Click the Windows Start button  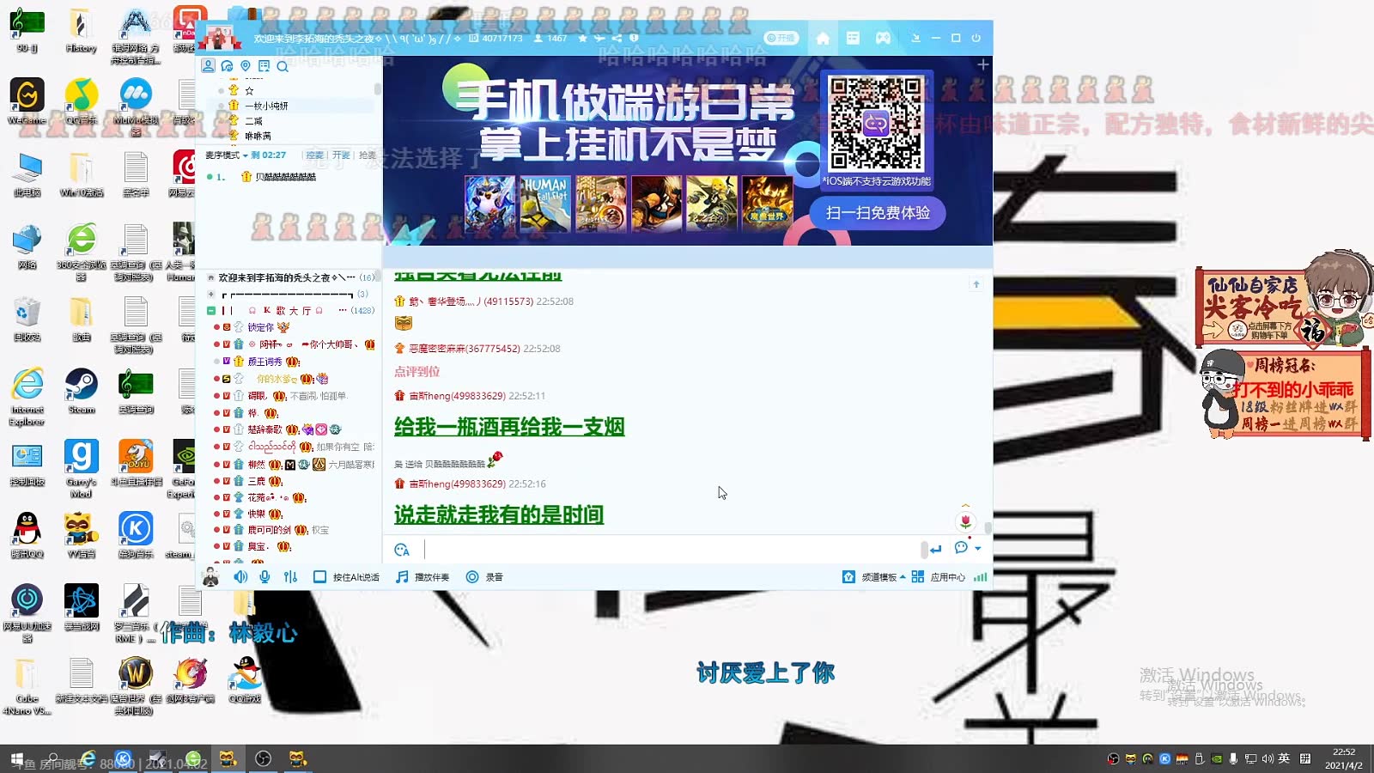tap(16, 759)
